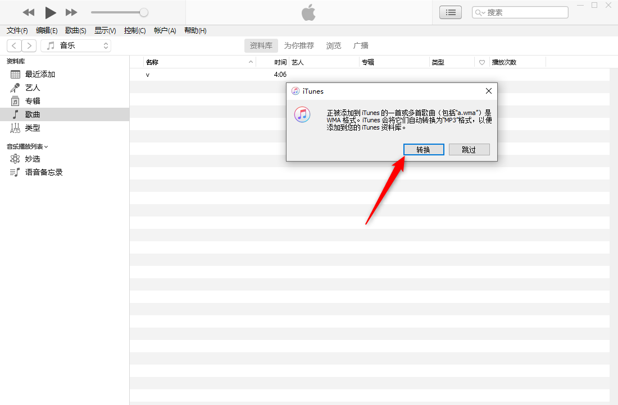Click the 转换 button in the dialog

424,150
